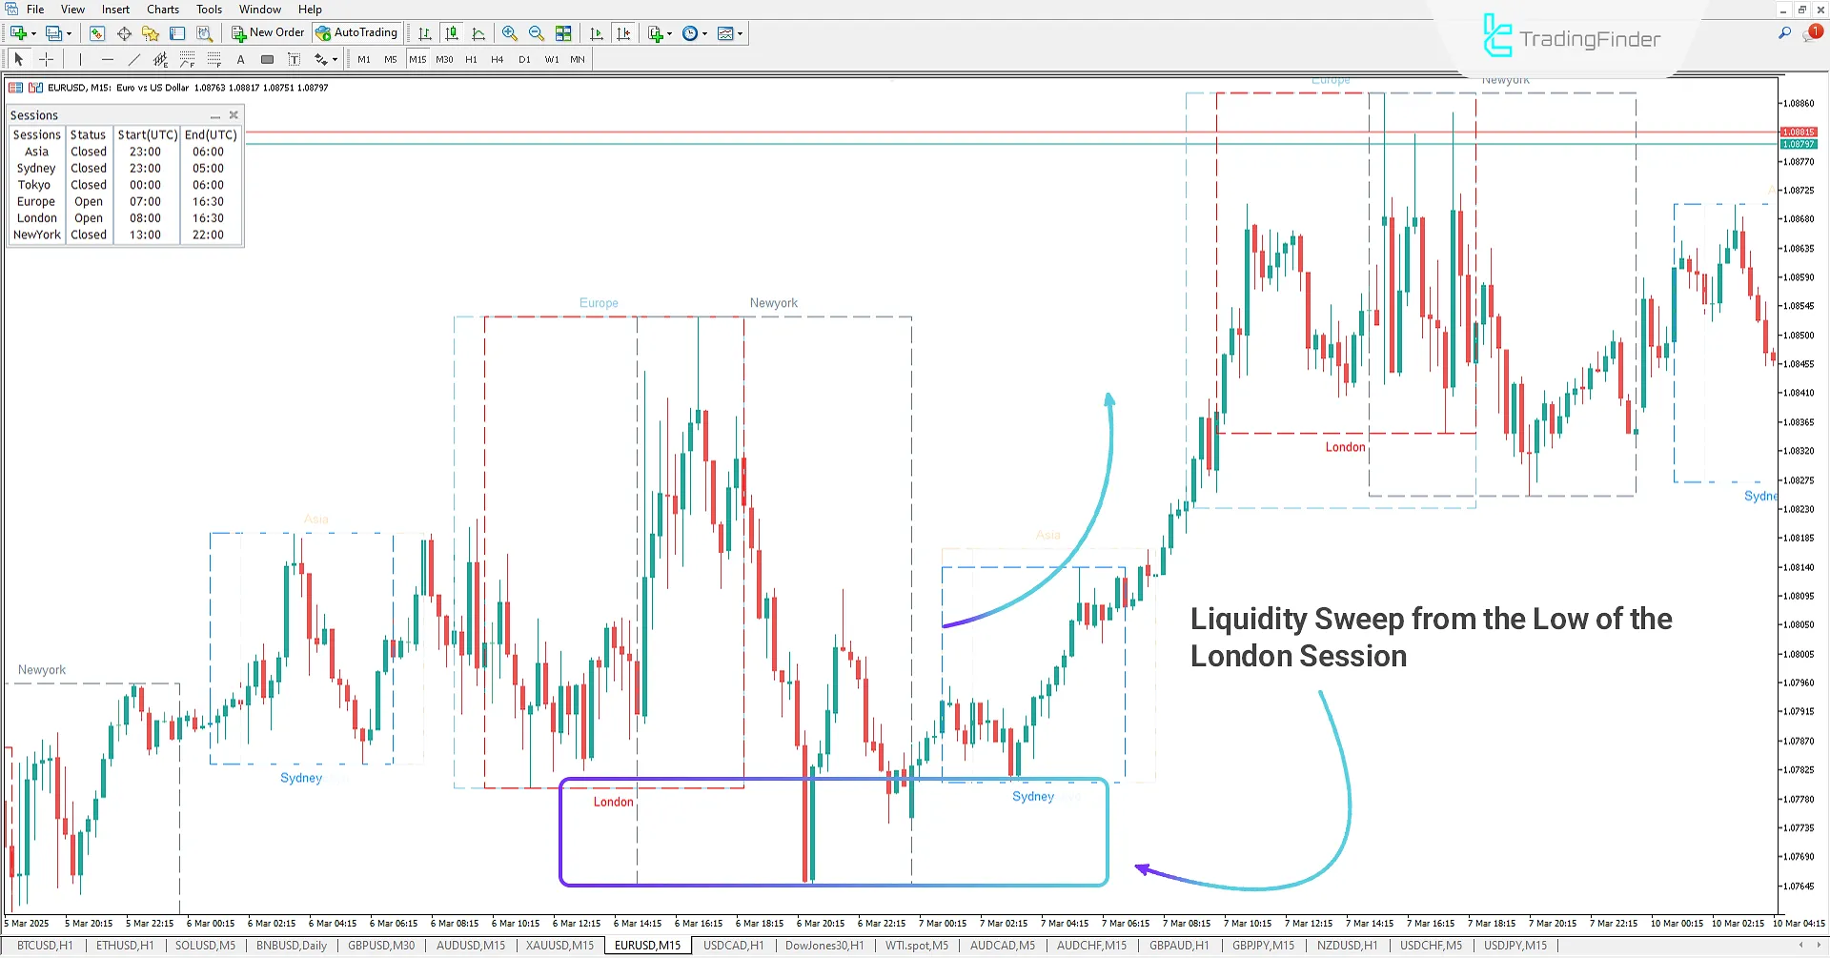Zoom in on the chart
1830x958 pixels.
(510, 32)
